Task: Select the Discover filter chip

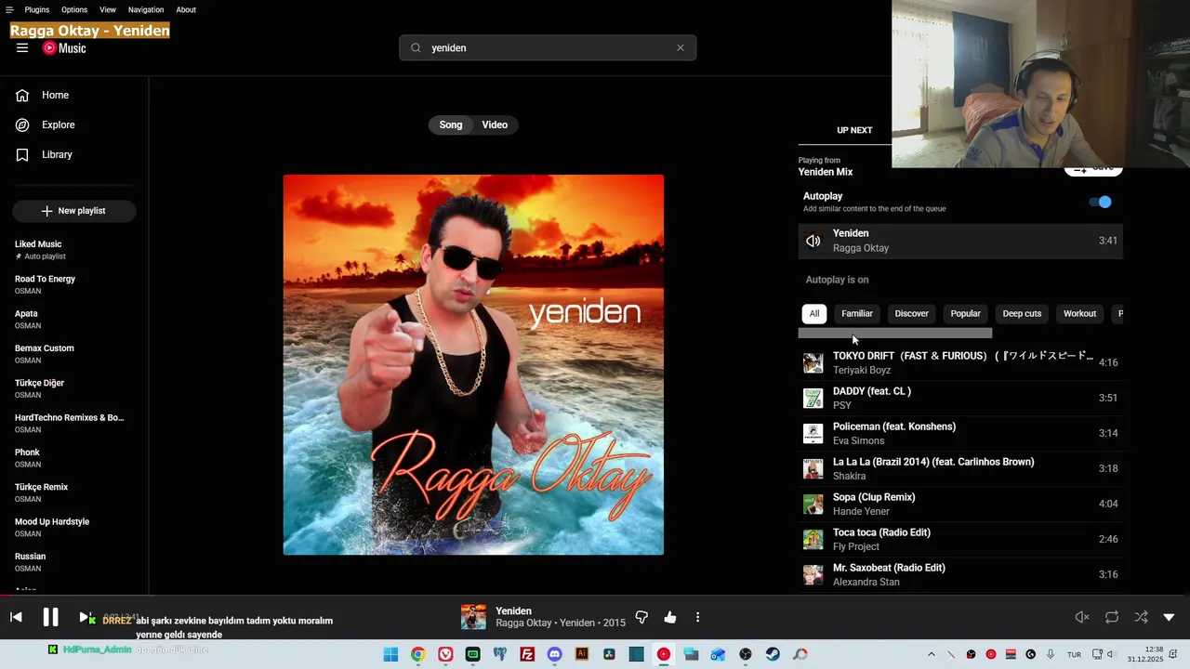Action: coord(911,314)
